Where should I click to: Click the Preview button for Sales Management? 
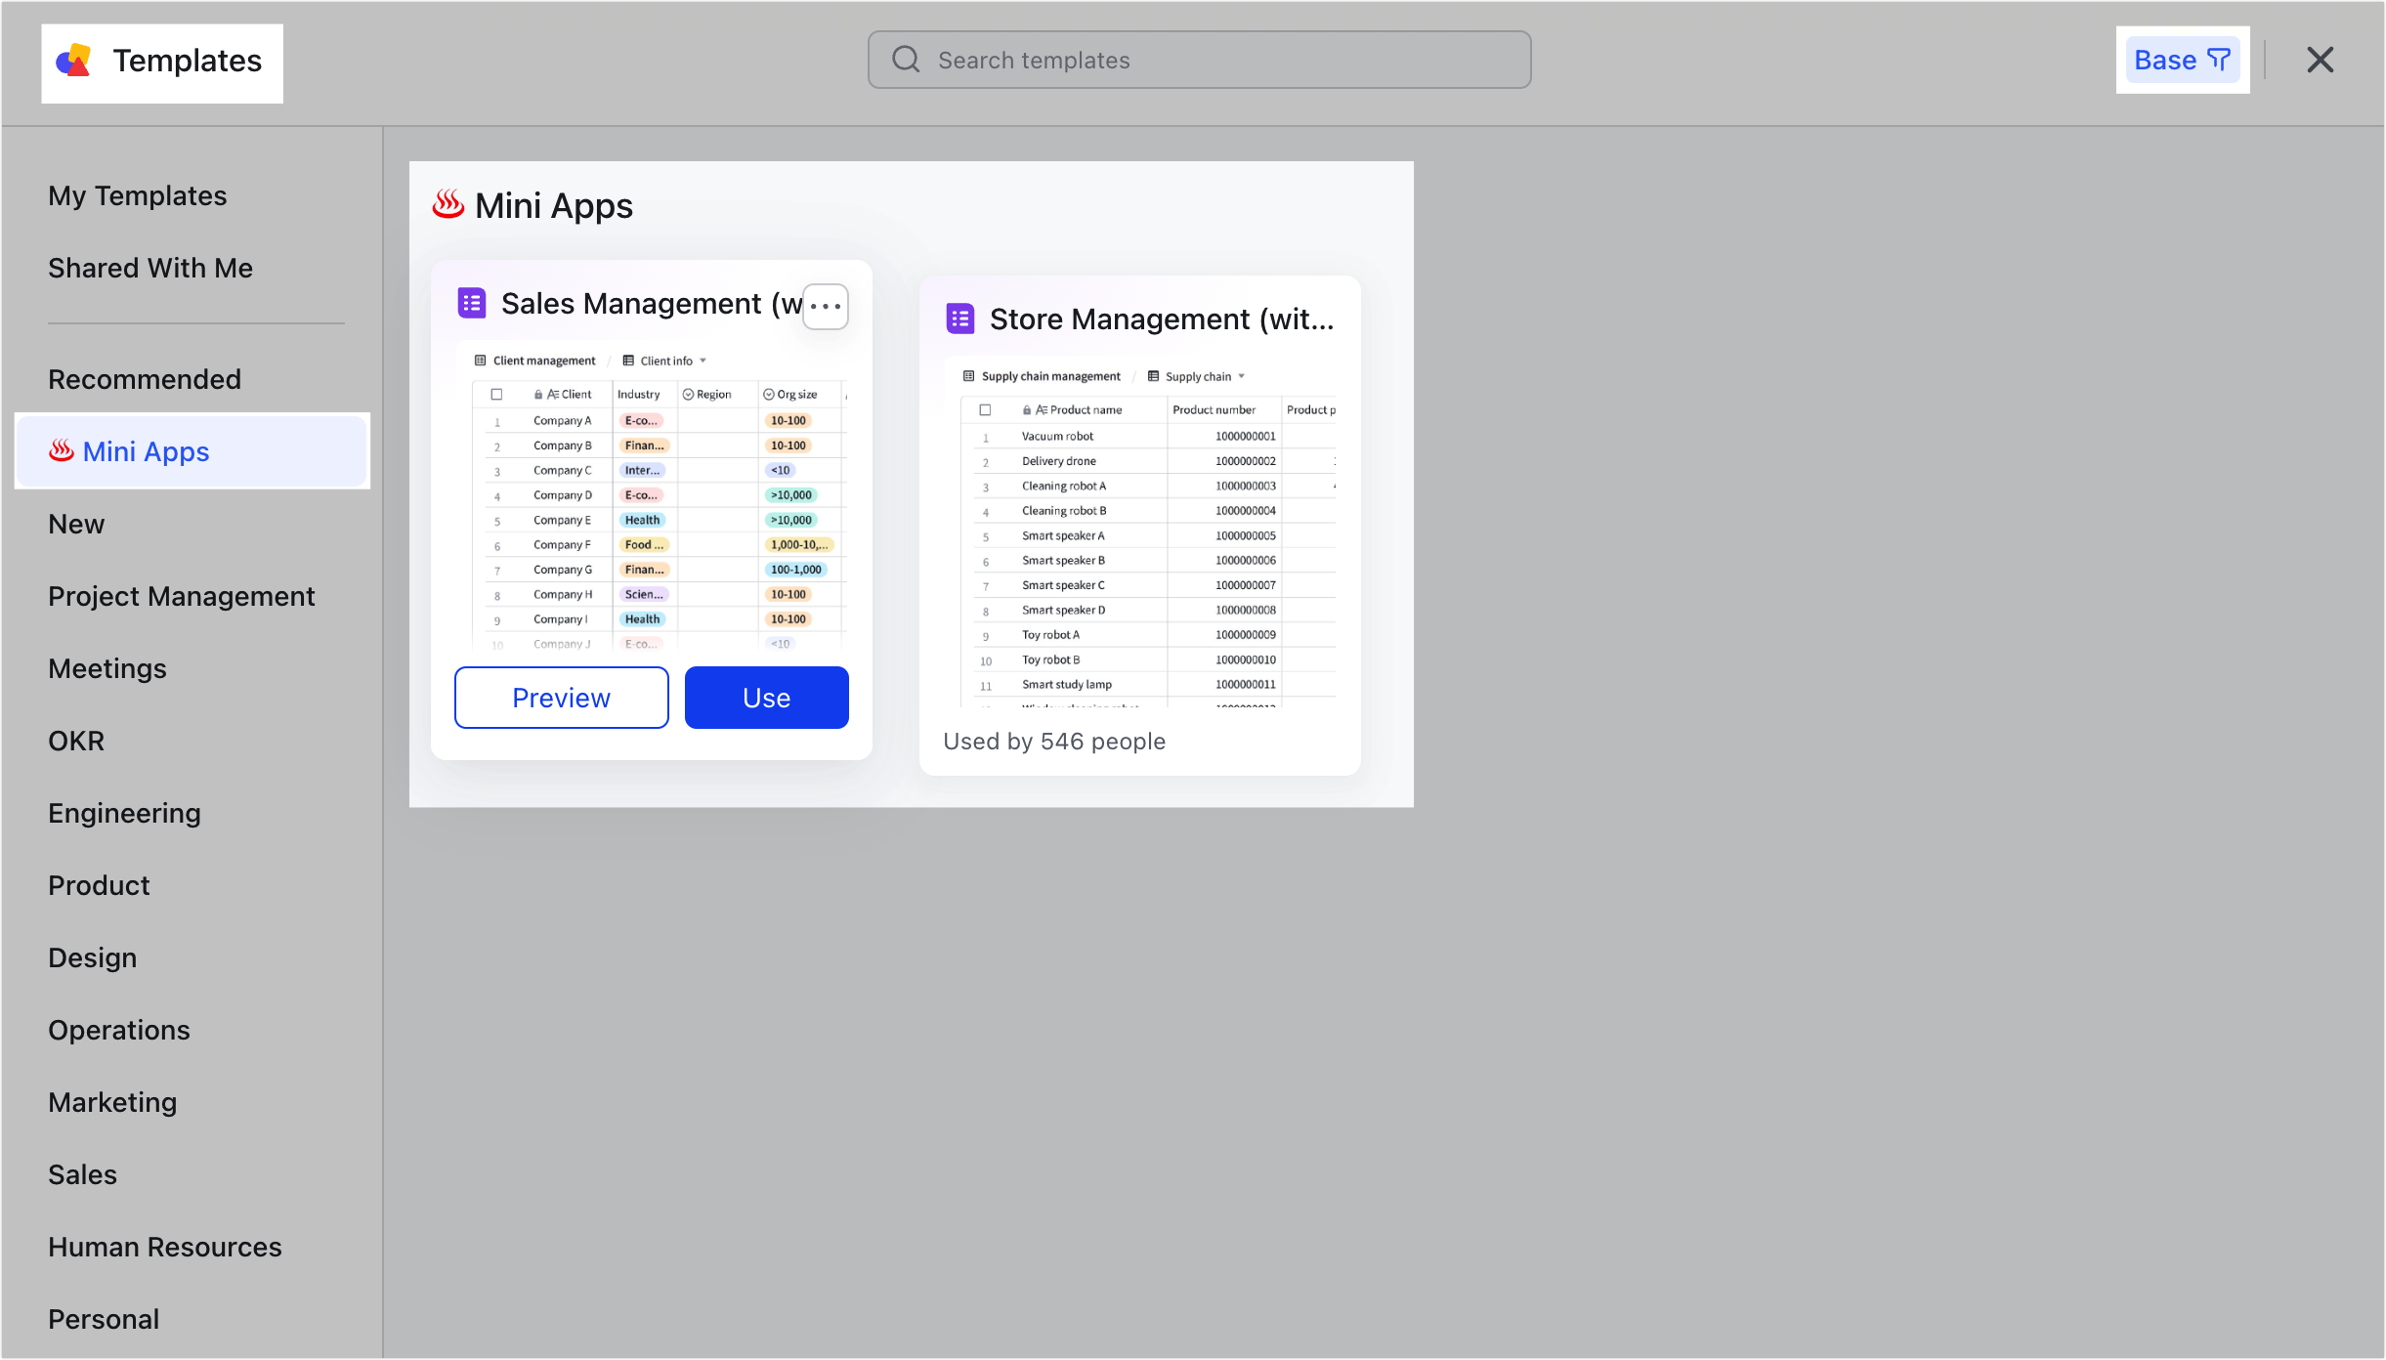(561, 697)
